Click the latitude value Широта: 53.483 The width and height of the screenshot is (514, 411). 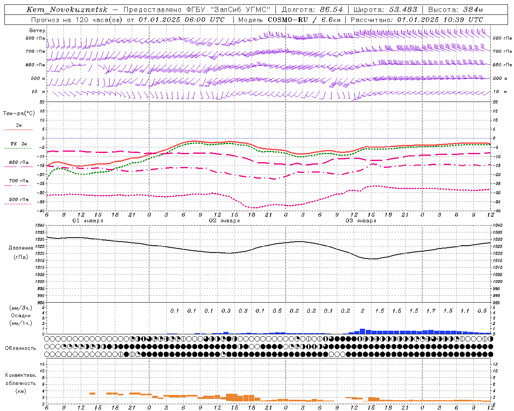[385, 10]
